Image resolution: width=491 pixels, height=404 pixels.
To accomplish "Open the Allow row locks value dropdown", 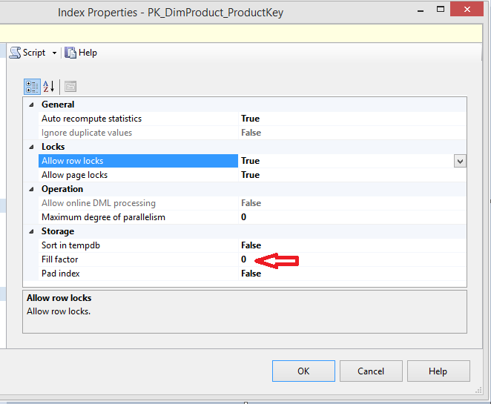I will (460, 161).
